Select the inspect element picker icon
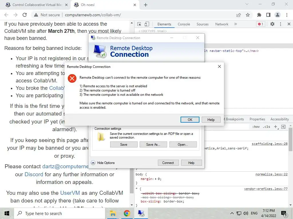Viewport: 293px width, 219px height. tap(139, 24)
